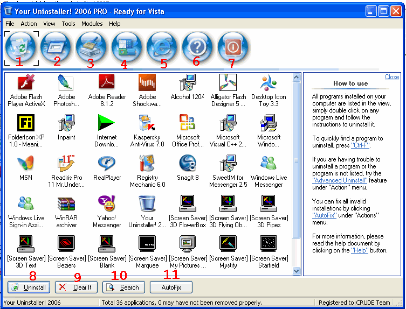Select the Yahoo! Messenger icon
The height and width of the screenshot is (309, 406).
point(107,203)
